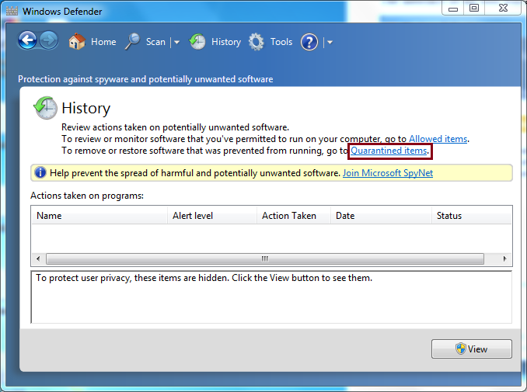Click the Tools gear icon
527x392 pixels.
[257, 42]
